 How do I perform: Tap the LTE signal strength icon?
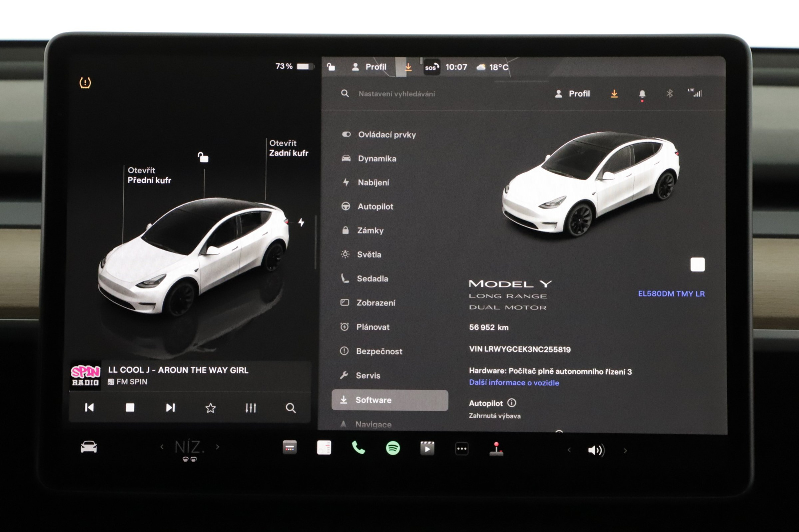pos(695,93)
